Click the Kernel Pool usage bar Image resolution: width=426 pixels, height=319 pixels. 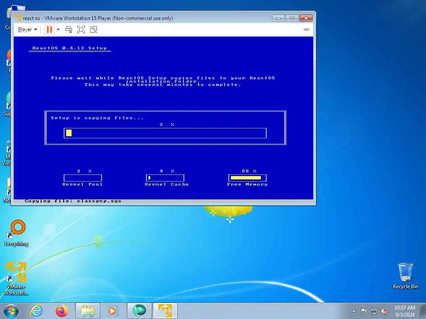[x=83, y=178]
